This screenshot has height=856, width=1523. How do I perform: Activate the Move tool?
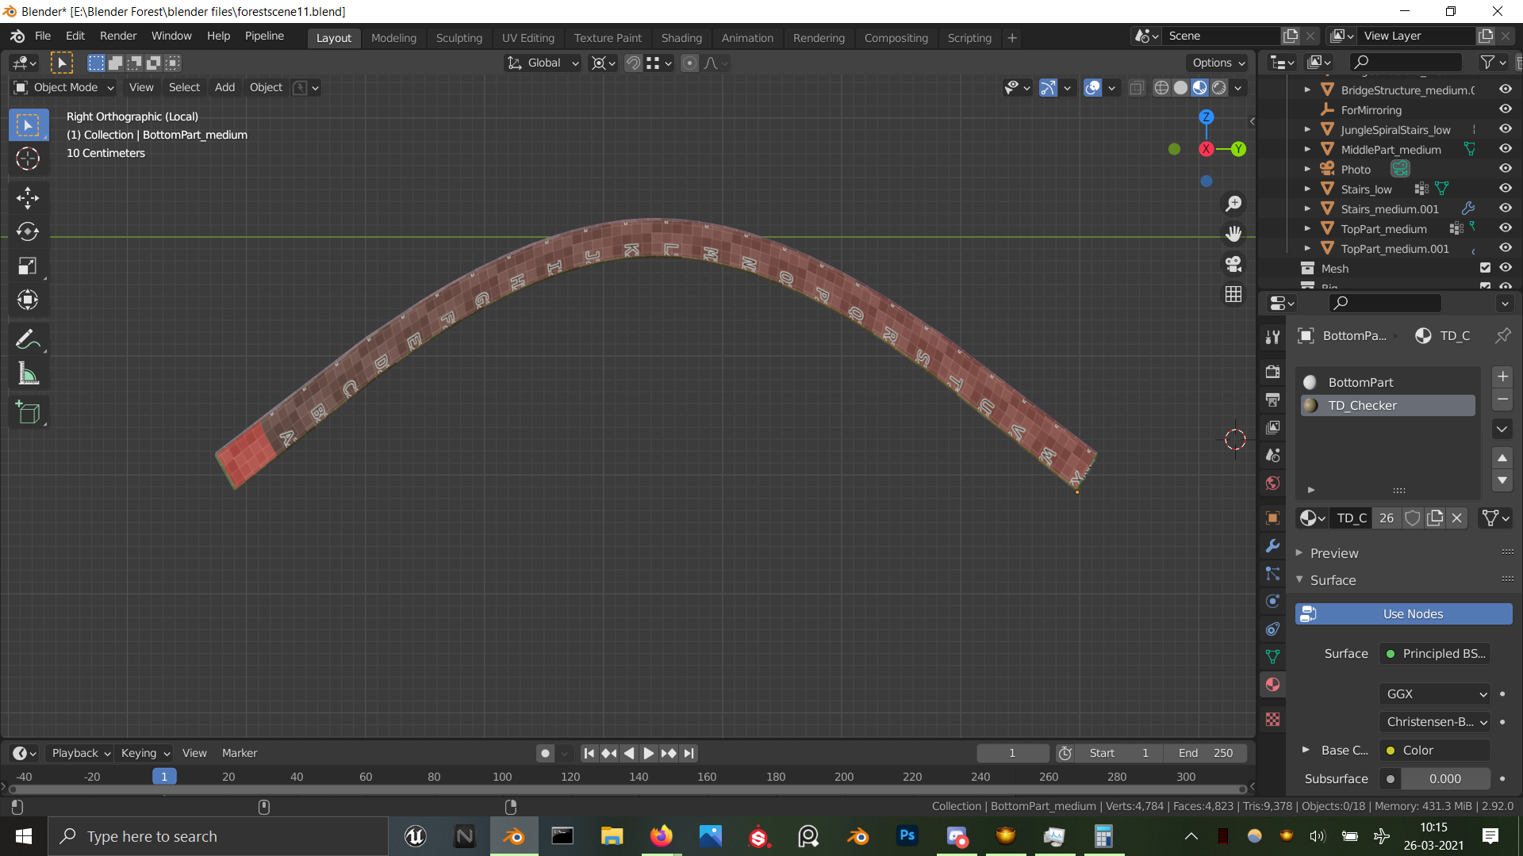coord(28,198)
